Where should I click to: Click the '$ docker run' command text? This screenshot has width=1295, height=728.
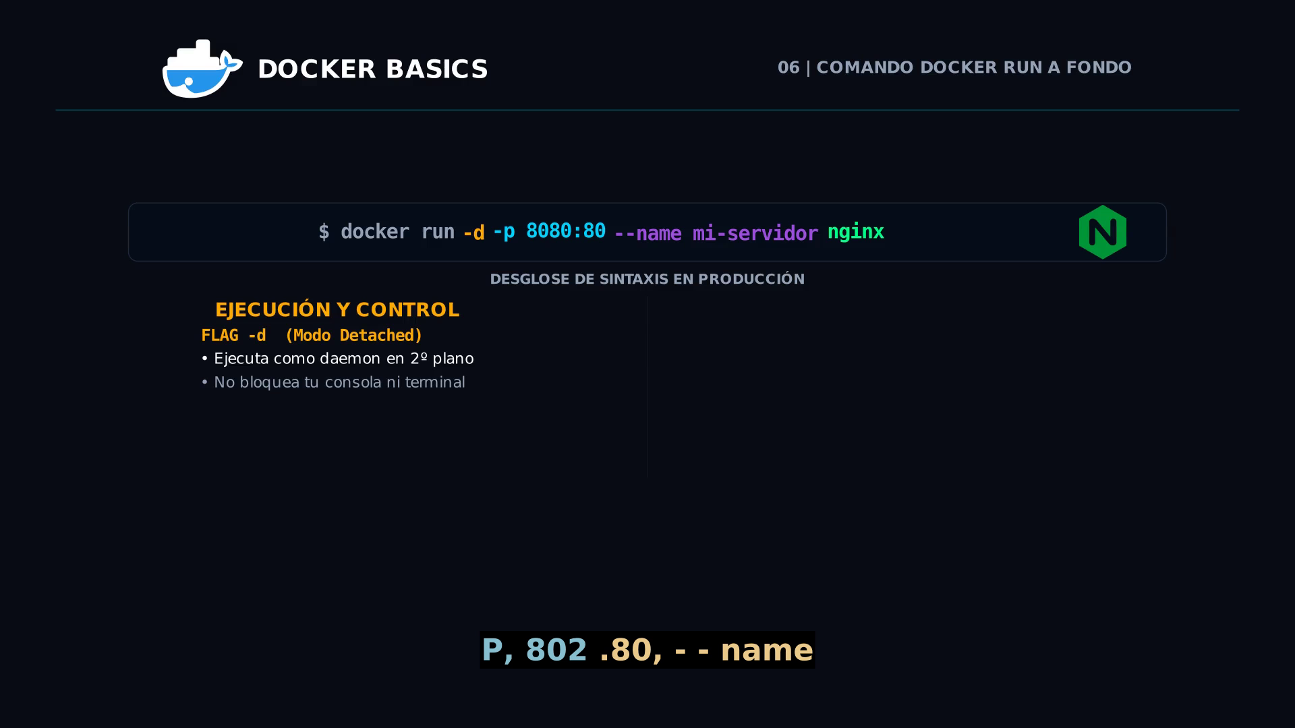(386, 232)
